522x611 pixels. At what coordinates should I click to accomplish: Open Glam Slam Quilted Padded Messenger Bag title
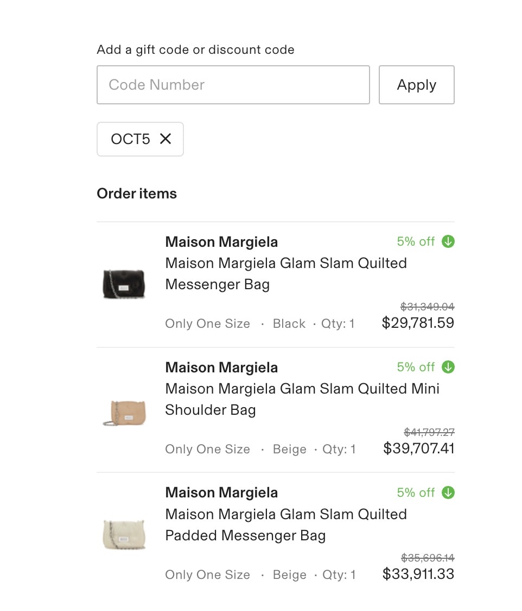pyautogui.click(x=286, y=525)
